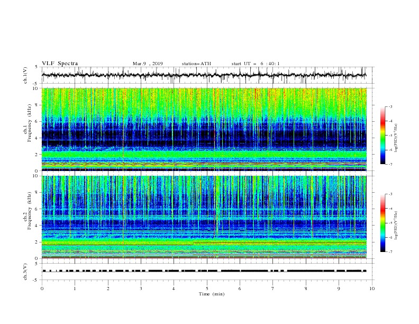Click the Mar.9, 2019 date label
Viewport: 419px width, 324px height.
148,64
